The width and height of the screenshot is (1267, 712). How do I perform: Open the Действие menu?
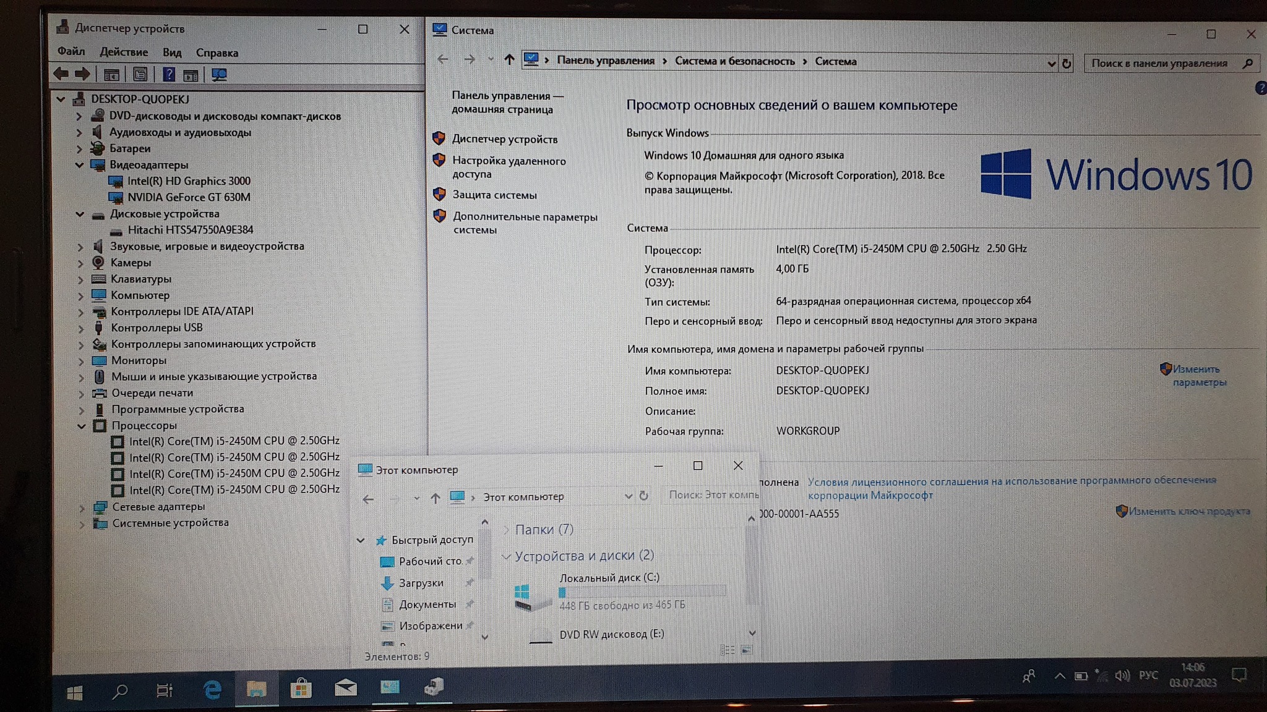[124, 52]
